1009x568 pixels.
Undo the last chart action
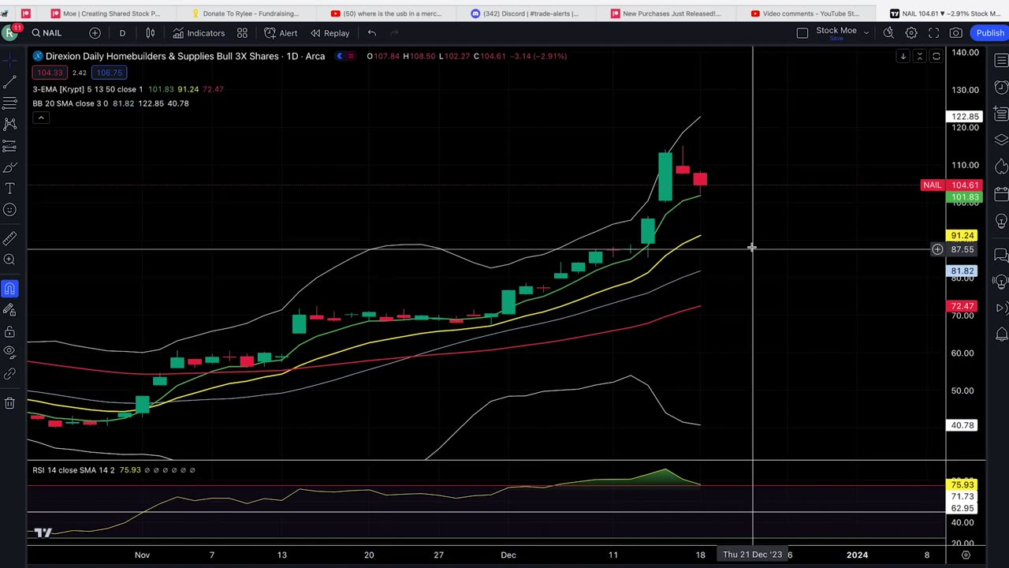pos(372,33)
